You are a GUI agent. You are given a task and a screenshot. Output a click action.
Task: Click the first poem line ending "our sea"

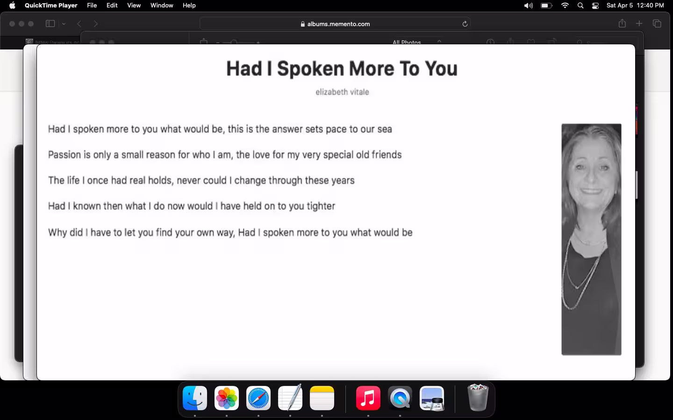pos(220,129)
